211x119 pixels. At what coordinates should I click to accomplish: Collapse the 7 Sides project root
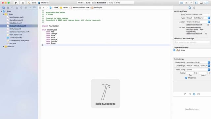pyautogui.click(x=1, y=11)
